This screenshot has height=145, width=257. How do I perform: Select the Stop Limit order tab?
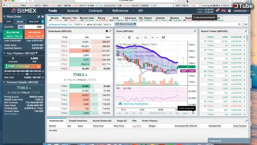click(x=34, y=21)
